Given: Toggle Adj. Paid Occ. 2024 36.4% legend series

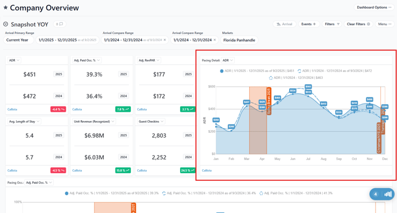Looking at the screenshot, I should [209, 193].
